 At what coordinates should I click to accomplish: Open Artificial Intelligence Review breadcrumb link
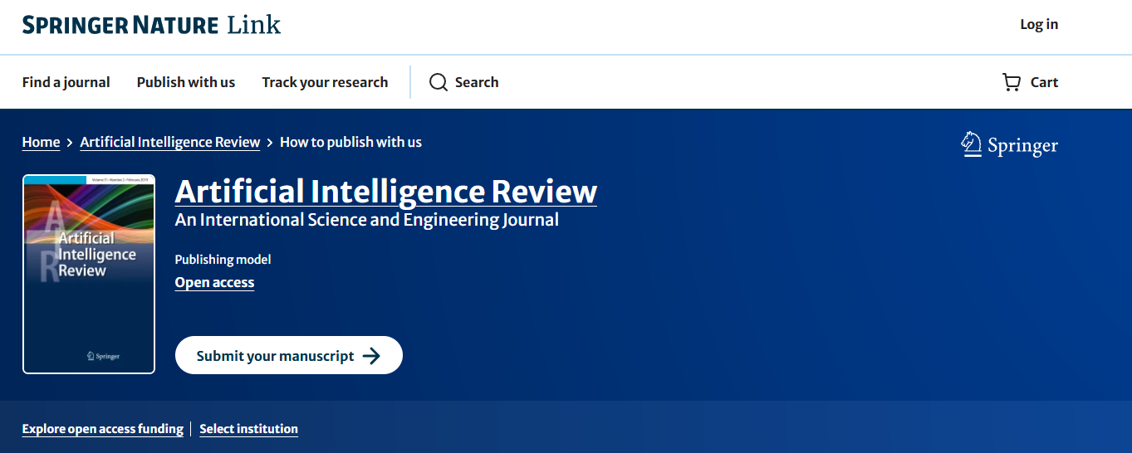tap(170, 142)
